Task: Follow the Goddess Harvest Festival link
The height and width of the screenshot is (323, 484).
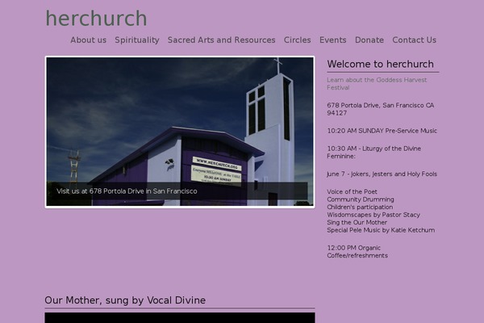Action: [x=377, y=84]
